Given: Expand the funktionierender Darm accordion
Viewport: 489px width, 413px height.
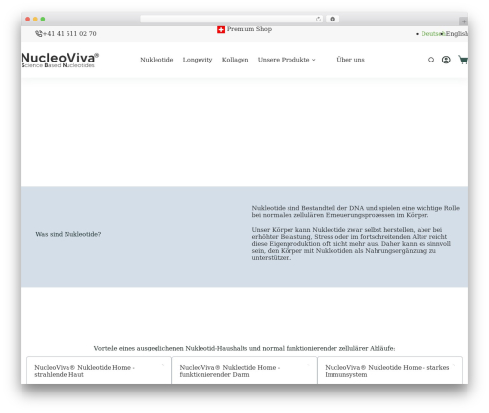Looking at the screenshot, I should [x=244, y=371].
